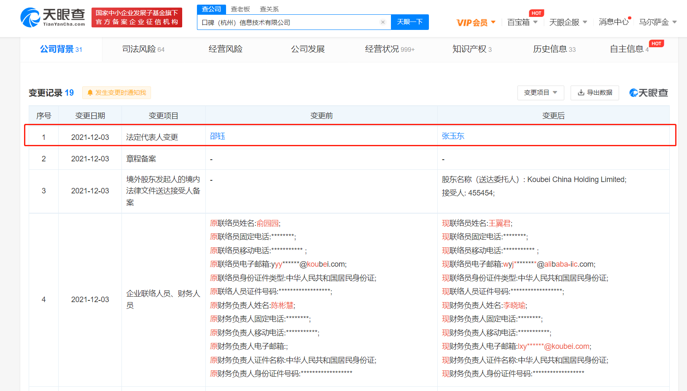The height and width of the screenshot is (391, 687).
Task: Click the TianYanCha logo in header
Action: coord(53,17)
